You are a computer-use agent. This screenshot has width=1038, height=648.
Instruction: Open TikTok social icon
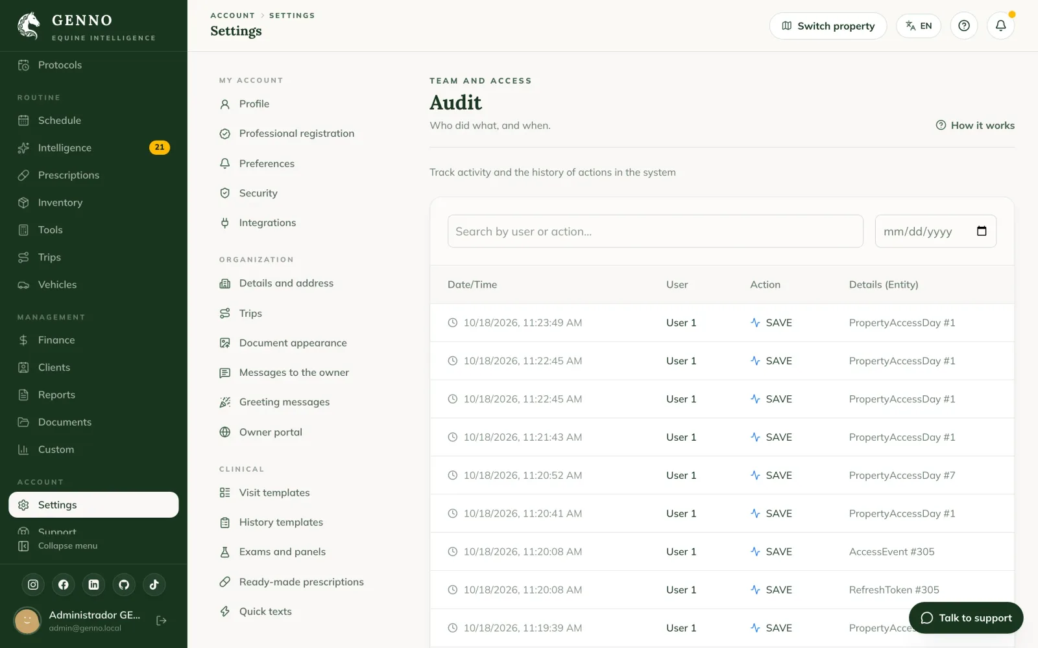[154, 584]
